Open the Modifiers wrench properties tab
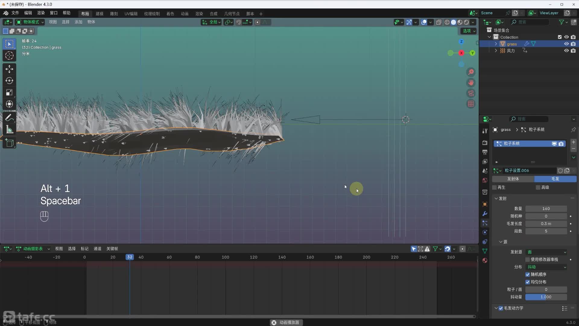The height and width of the screenshot is (326, 579). coord(485,214)
